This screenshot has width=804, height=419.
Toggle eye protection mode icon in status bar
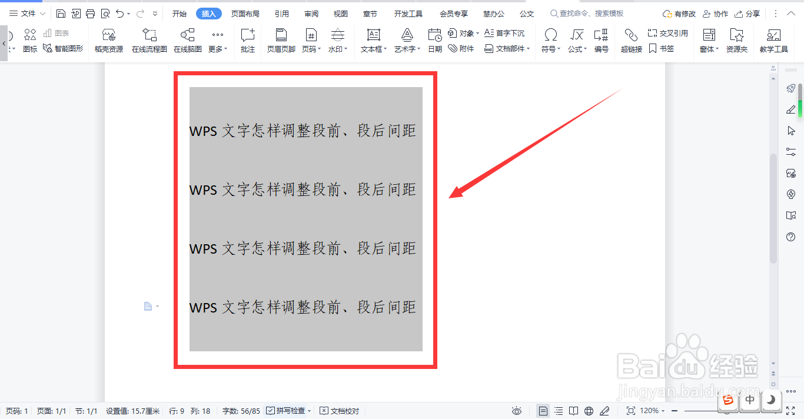(517, 411)
